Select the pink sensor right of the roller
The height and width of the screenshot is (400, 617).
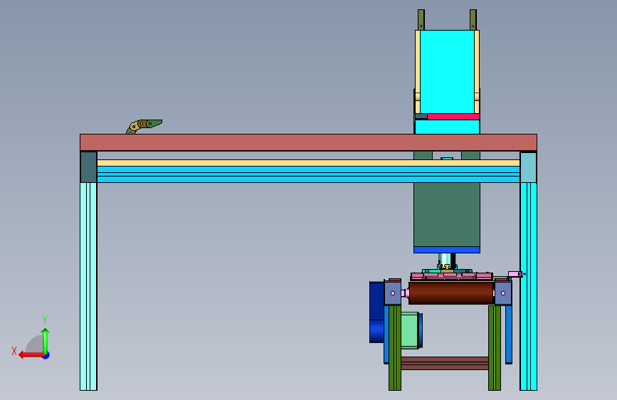click(x=516, y=274)
